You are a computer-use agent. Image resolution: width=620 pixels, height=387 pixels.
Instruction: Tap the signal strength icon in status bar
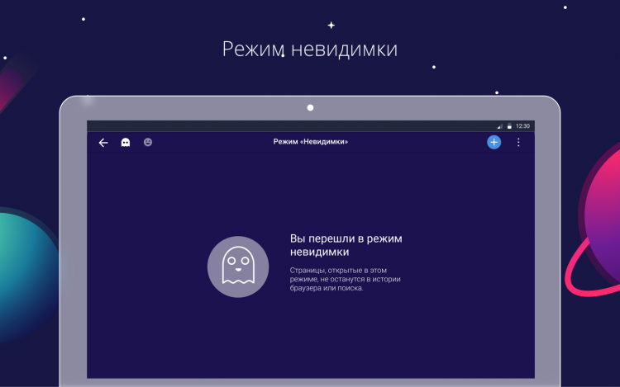tap(500, 126)
